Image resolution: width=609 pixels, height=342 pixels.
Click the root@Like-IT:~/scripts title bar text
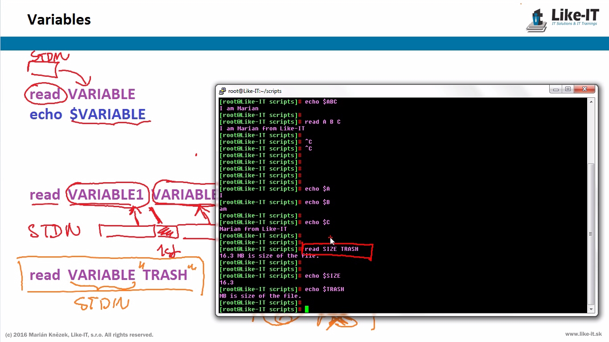pos(255,91)
